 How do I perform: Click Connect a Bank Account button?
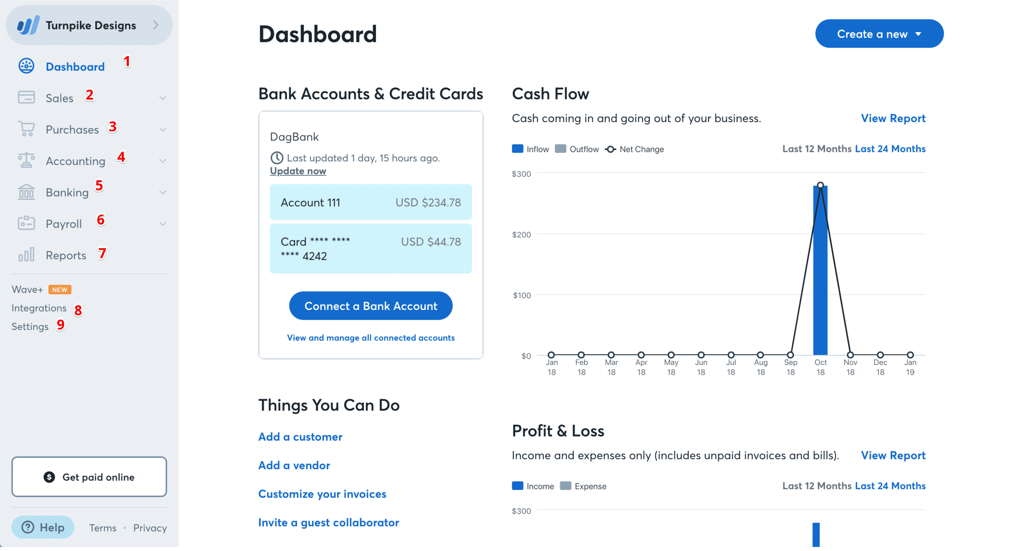pos(370,305)
